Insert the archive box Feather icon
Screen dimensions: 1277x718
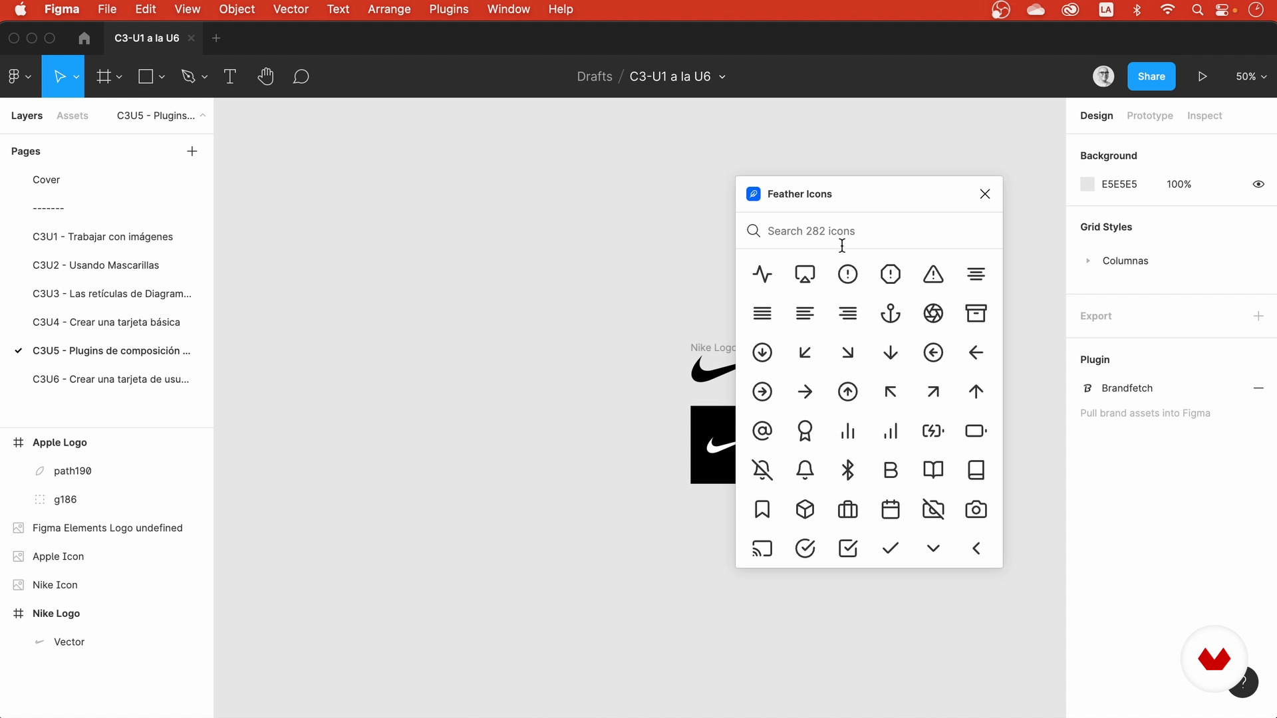coord(976,313)
